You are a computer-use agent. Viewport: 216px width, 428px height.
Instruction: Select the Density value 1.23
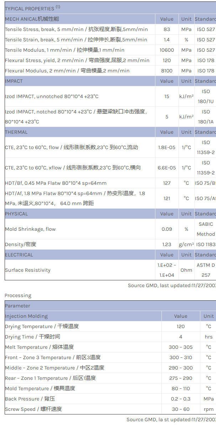point(167,244)
